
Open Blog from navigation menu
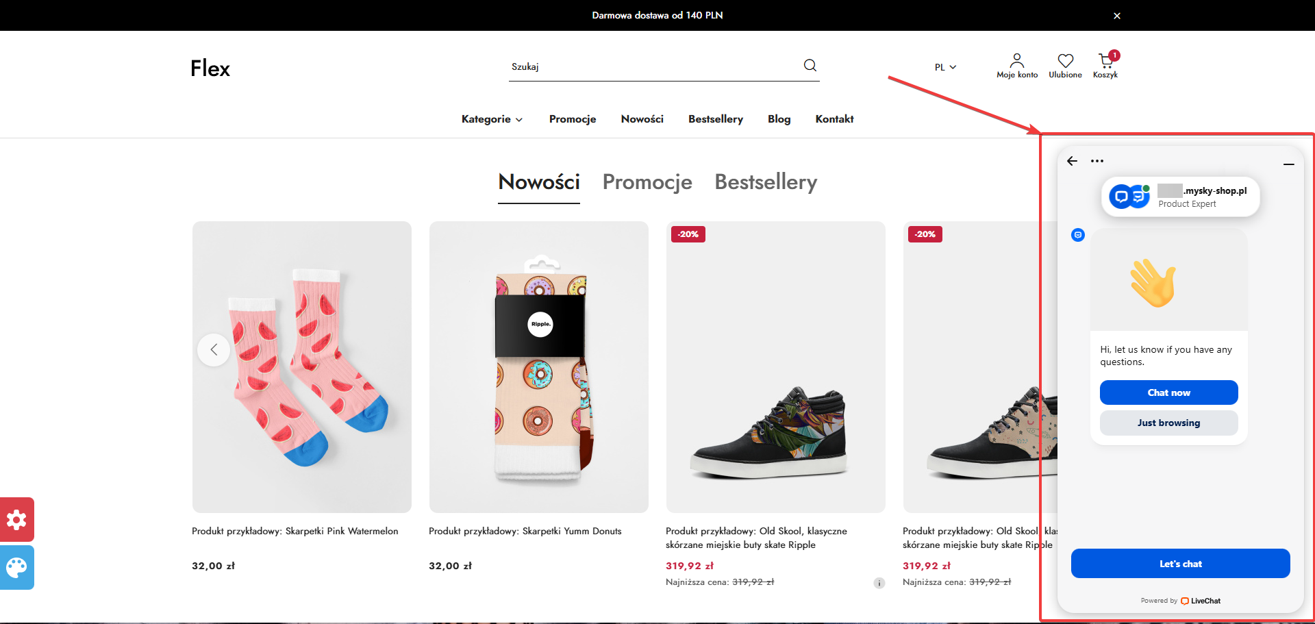click(x=779, y=119)
